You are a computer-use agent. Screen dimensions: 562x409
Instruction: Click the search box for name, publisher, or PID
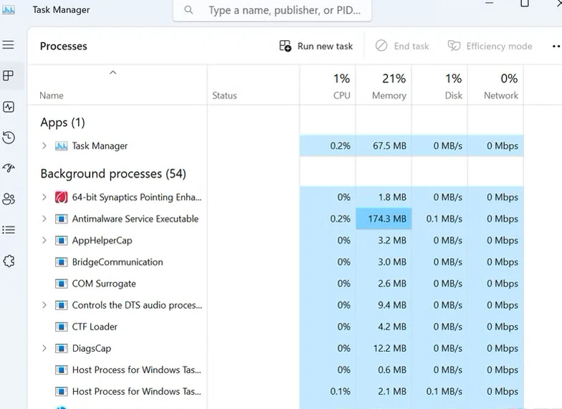click(x=272, y=10)
